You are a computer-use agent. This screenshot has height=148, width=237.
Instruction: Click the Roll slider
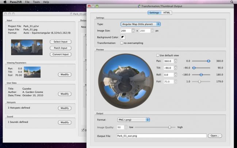pyautogui.click(x=201, y=74)
